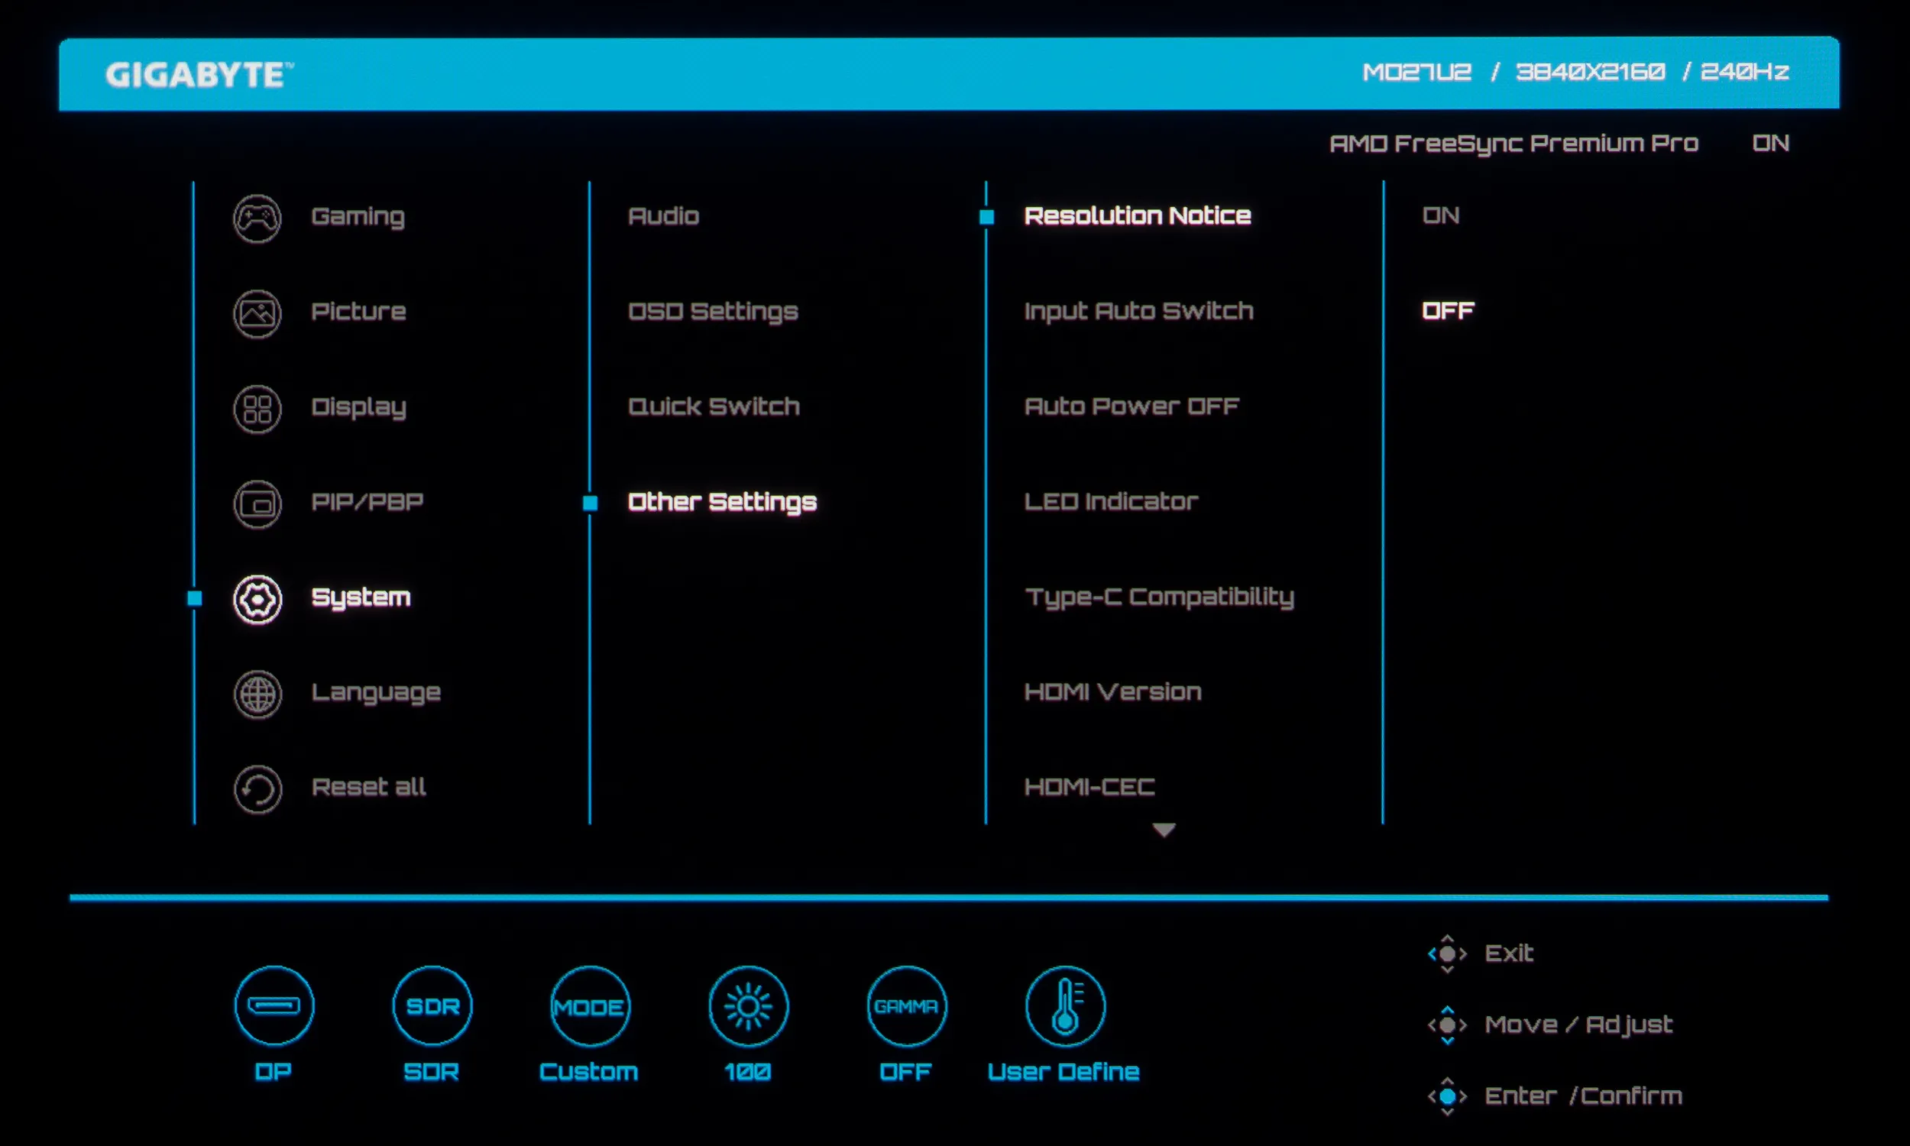Expand the Input Auto Switch option
Image resolution: width=1910 pixels, height=1146 pixels.
click(1138, 310)
